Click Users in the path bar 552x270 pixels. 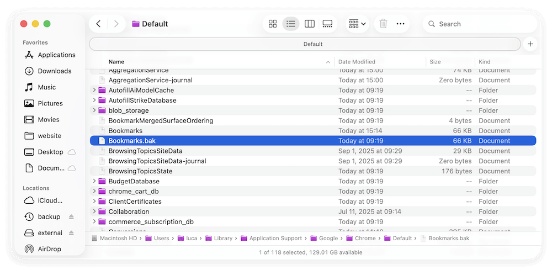click(157, 239)
